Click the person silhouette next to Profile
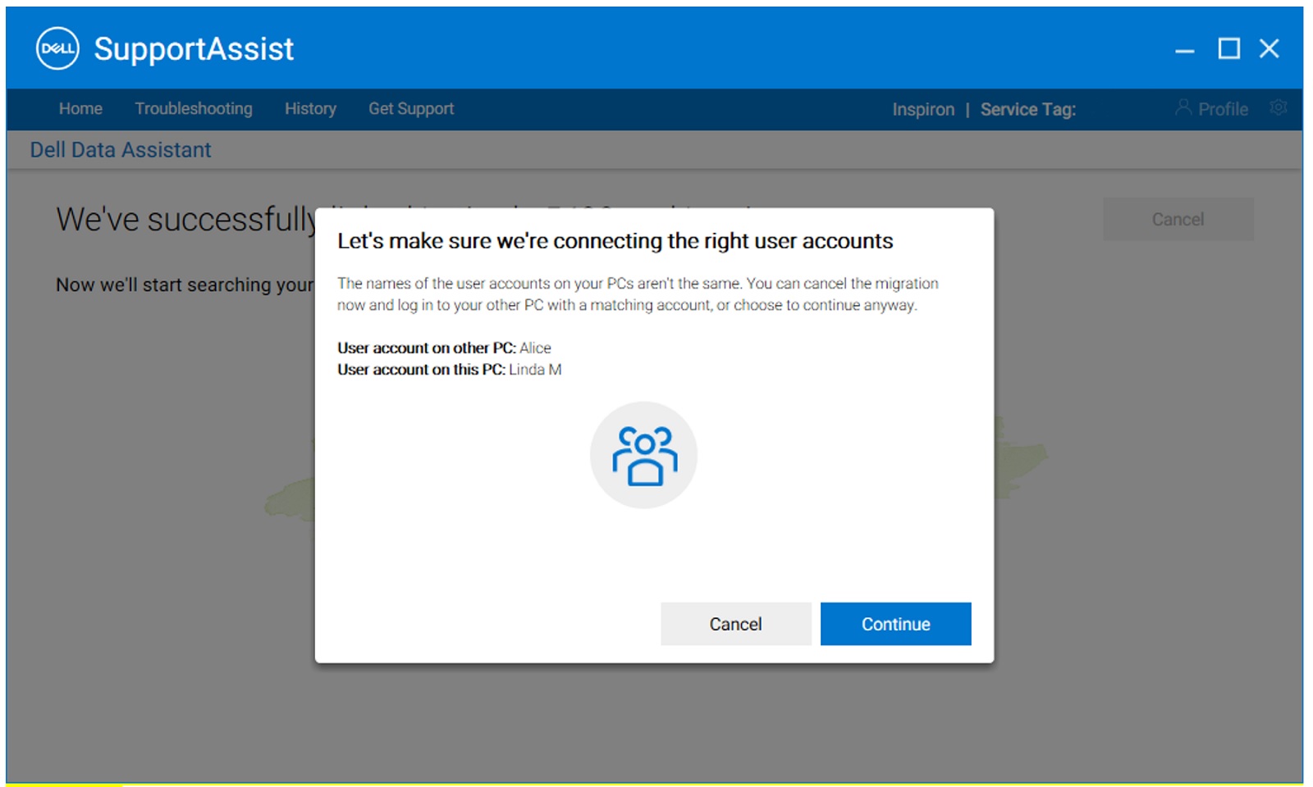 [1183, 107]
